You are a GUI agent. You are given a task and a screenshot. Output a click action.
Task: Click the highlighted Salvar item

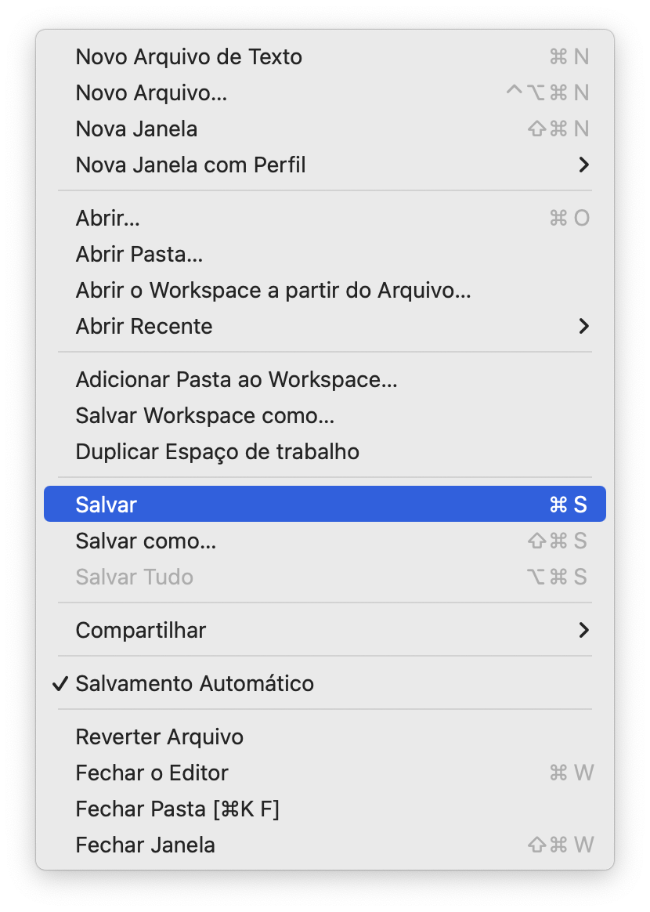click(x=107, y=505)
